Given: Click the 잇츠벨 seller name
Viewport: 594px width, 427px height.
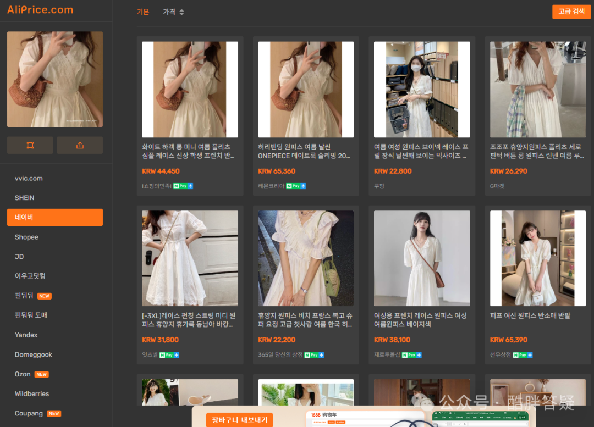Looking at the screenshot, I should pos(150,355).
